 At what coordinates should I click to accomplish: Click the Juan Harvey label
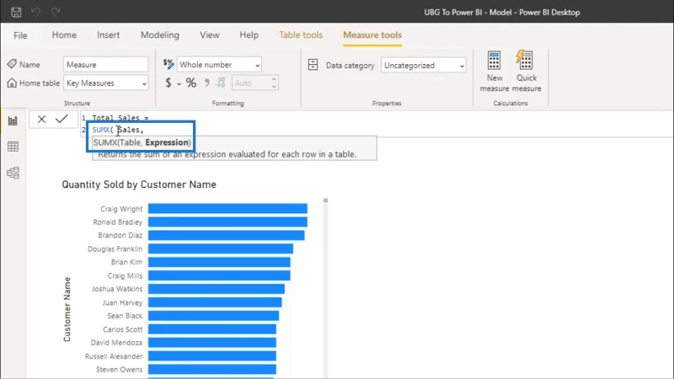pos(122,302)
